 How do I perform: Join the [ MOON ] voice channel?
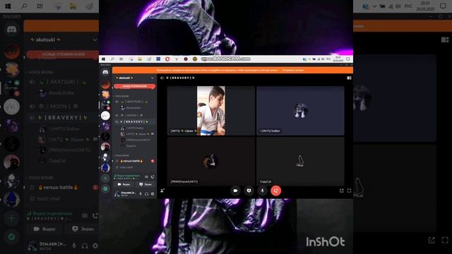pos(134,115)
